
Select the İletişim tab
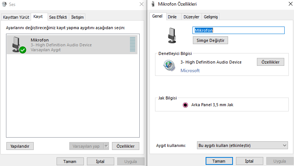78,17
